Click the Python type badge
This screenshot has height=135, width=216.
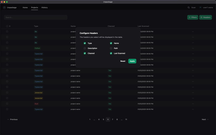pos(37,48)
